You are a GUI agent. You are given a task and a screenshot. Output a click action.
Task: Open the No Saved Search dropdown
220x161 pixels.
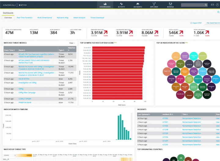point(213,23)
